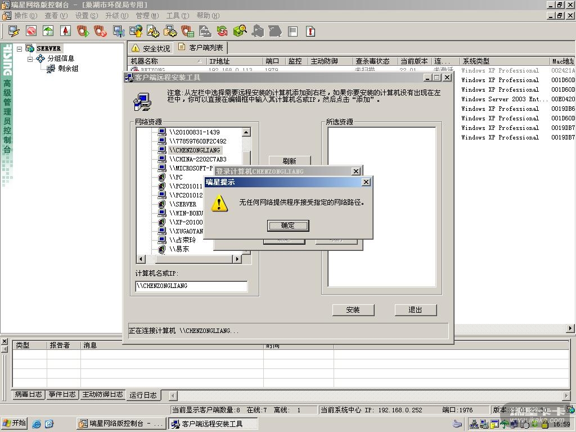Click the padlock icon in system tray
Viewport: 576px width, 432px height.
point(545,424)
